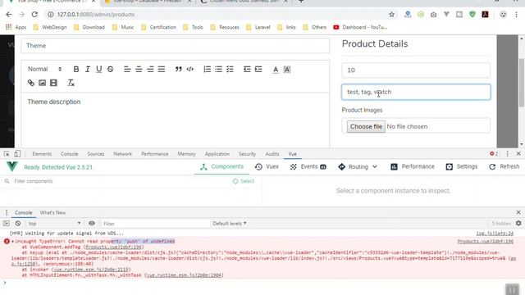This screenshot has width=525, height=295.
Task: Decrease indent in editor
Action: click(247, 69)
